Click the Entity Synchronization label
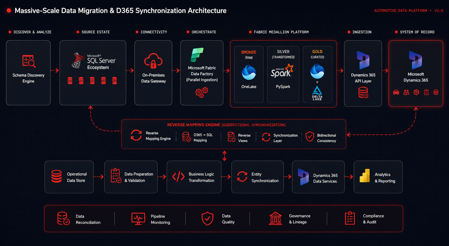Screen dimensions: 449x246 (x=265, y=177)
